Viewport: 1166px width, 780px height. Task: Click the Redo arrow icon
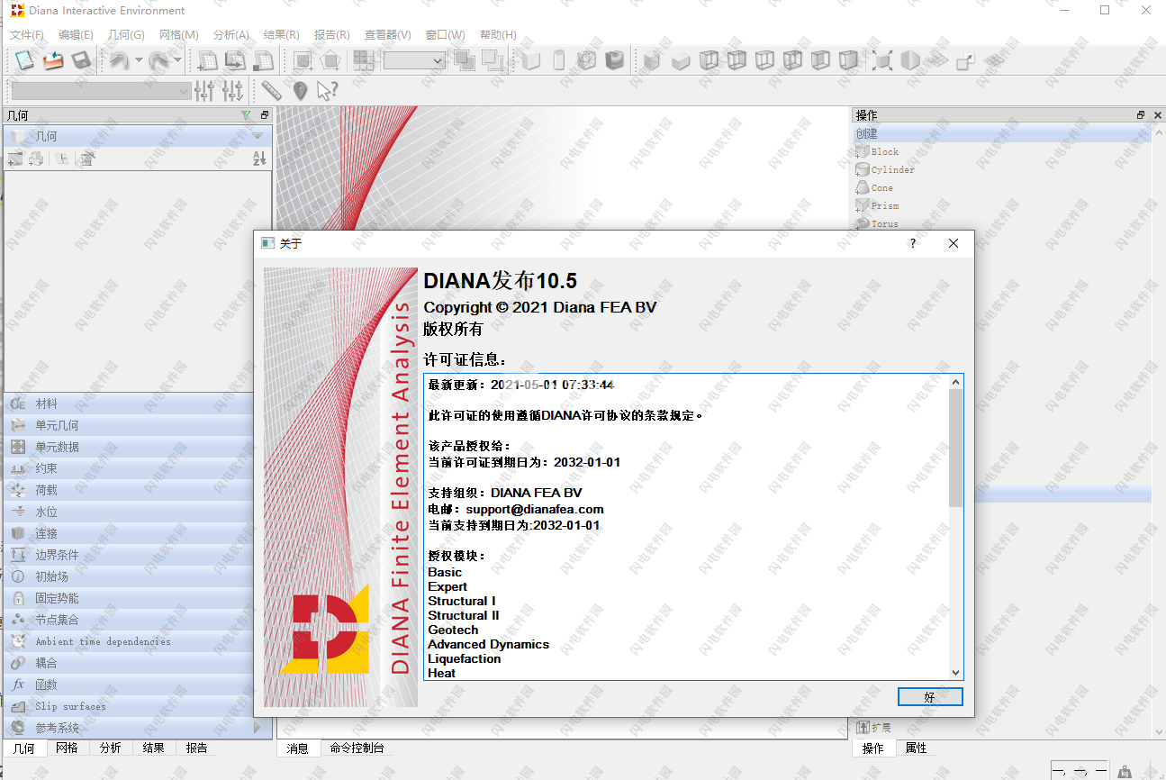pyautogui.click(x=158, y=60)
